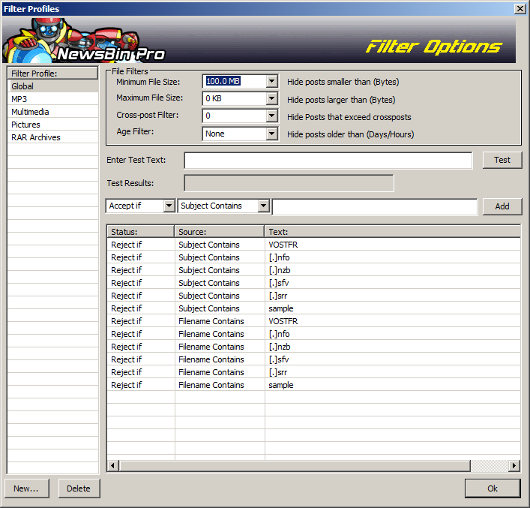Select the RAR Archives filter profile
The height and width of the screenshot is (508, 530).
point(53,138)
